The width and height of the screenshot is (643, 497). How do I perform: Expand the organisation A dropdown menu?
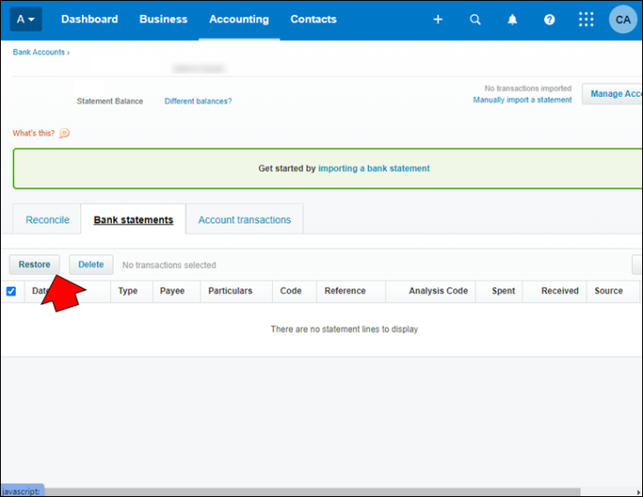[x=25, y=20]
